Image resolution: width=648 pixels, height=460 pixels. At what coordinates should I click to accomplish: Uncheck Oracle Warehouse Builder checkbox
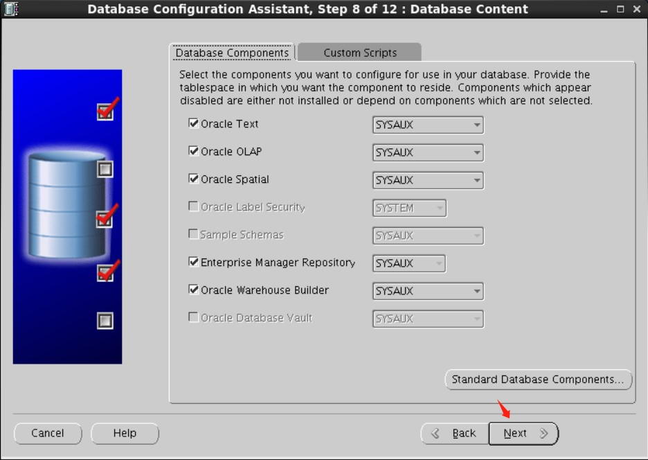click(193, 290)
